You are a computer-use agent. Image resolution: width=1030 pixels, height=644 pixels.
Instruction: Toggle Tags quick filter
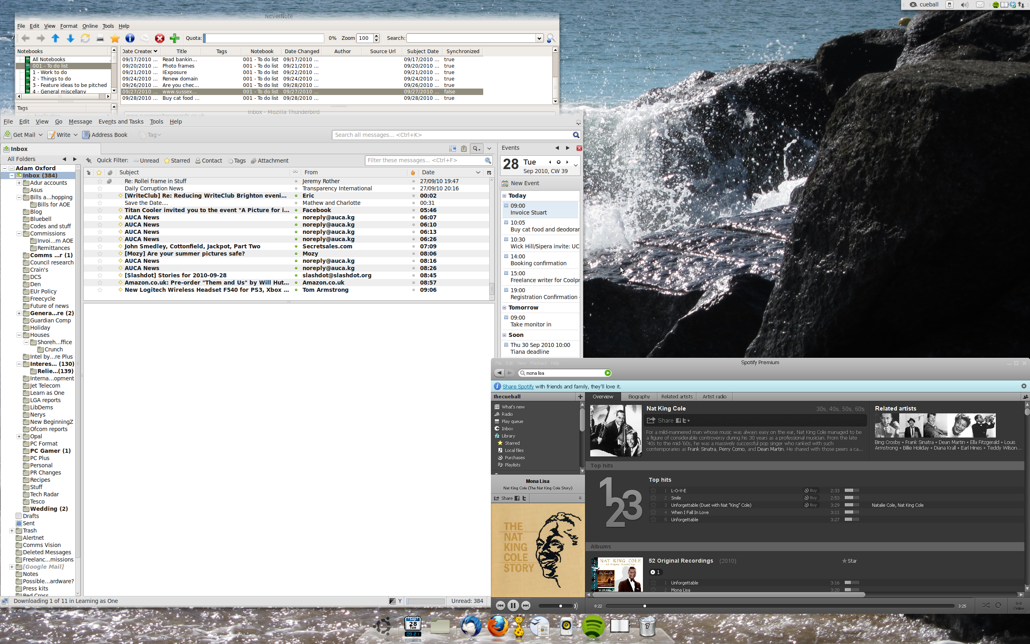(237, 161)
